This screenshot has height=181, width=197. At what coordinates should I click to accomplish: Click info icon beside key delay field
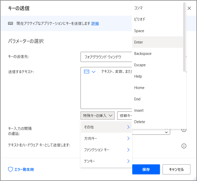(184, 130)
